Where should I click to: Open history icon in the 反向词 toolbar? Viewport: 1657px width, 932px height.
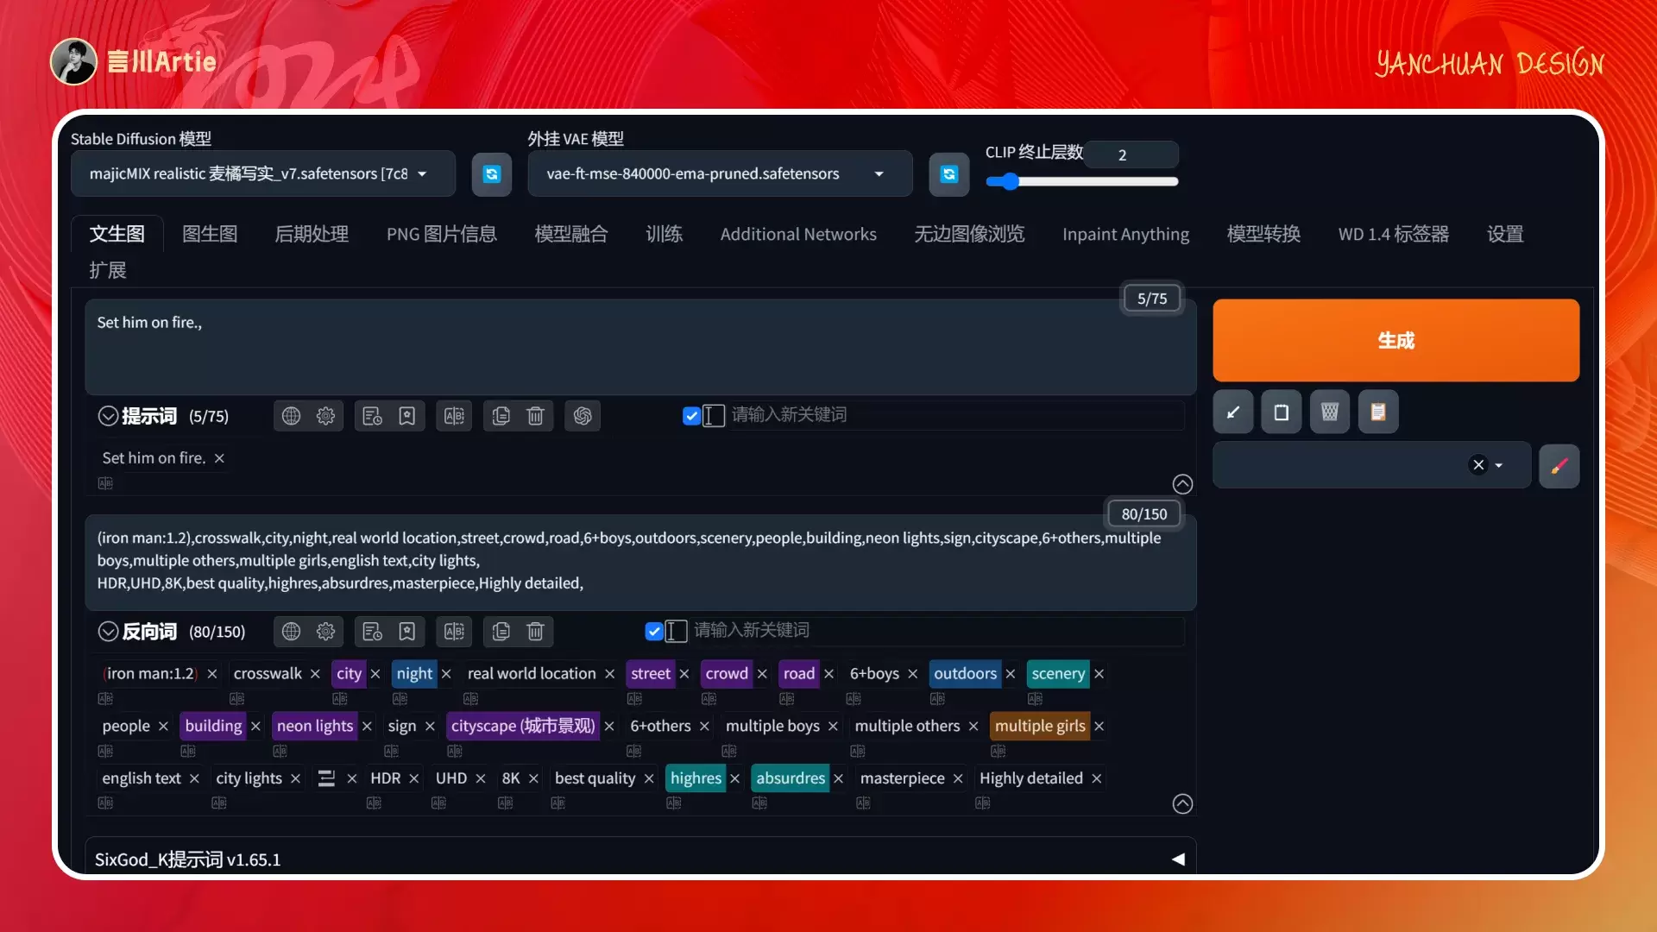[373, 632]
